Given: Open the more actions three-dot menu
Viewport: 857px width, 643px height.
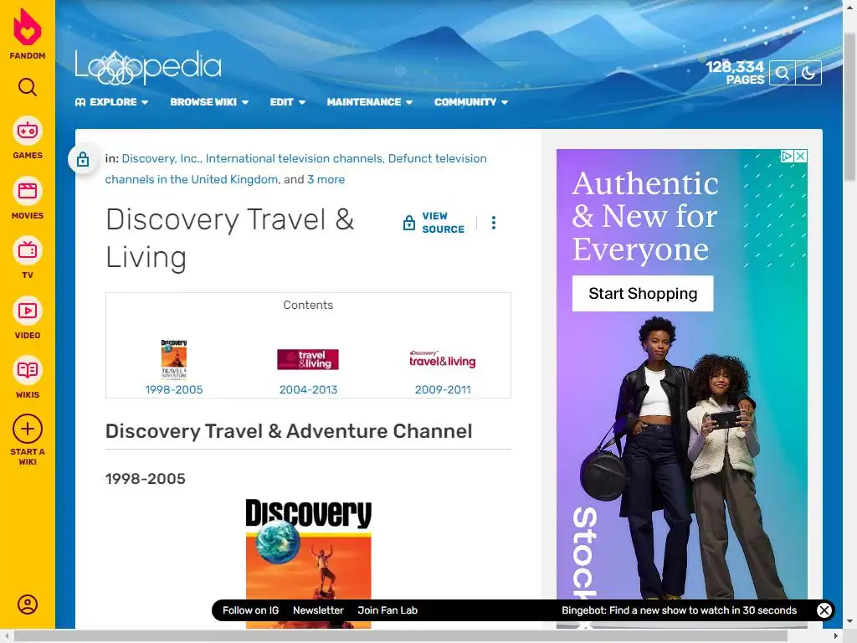Looking at the screenshot, I should tap(494, 223).
